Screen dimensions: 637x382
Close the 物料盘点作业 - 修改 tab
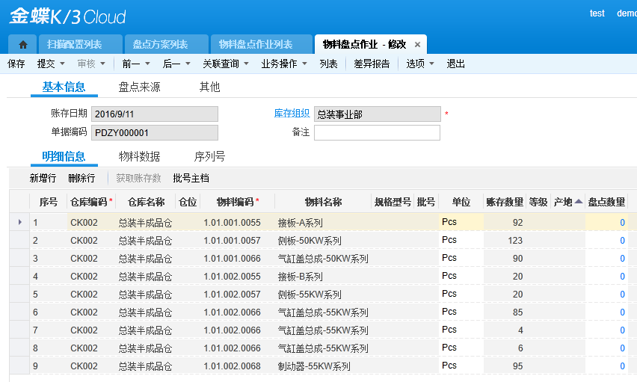pyautogui.click(x=417, y=45)
